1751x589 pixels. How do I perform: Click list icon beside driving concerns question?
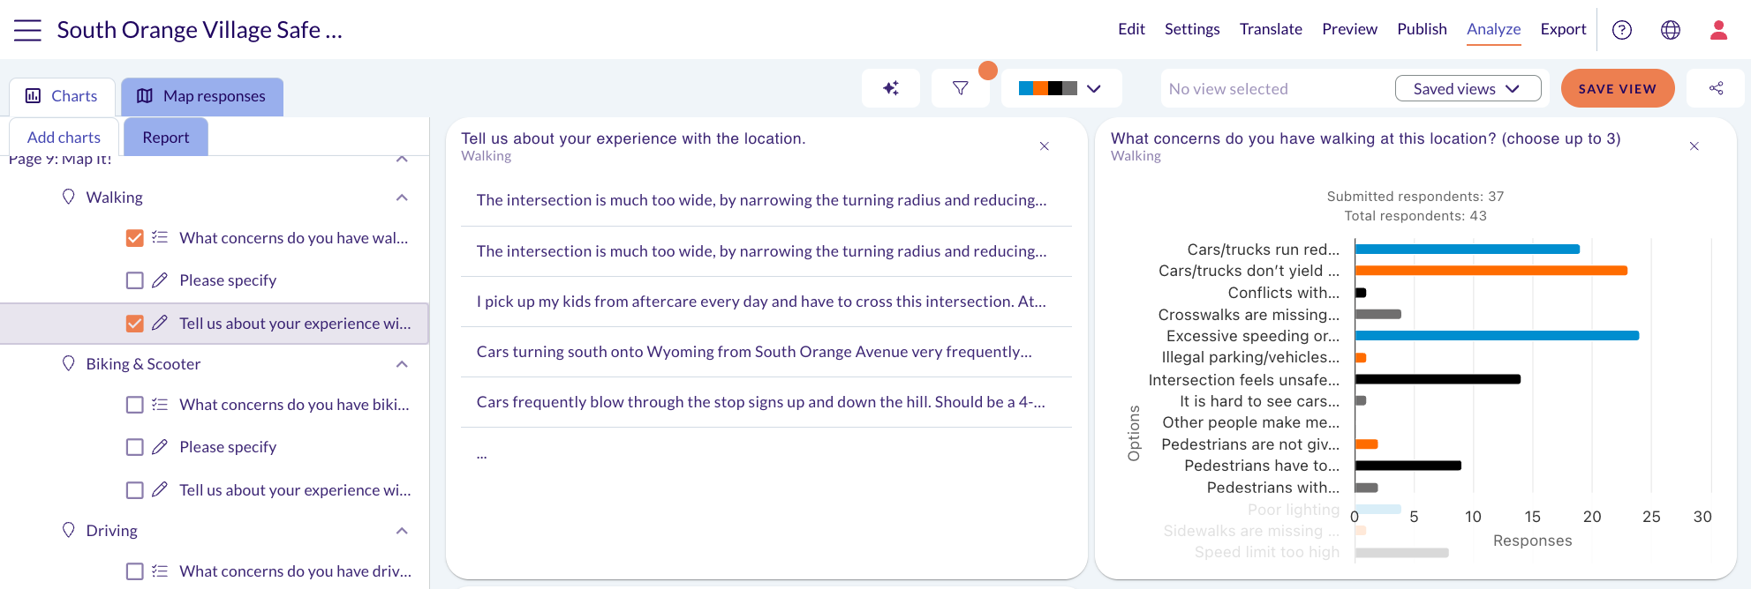click(x=160, y=570)
